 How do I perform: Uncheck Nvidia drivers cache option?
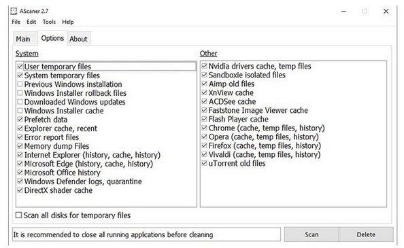coord(204,66)
